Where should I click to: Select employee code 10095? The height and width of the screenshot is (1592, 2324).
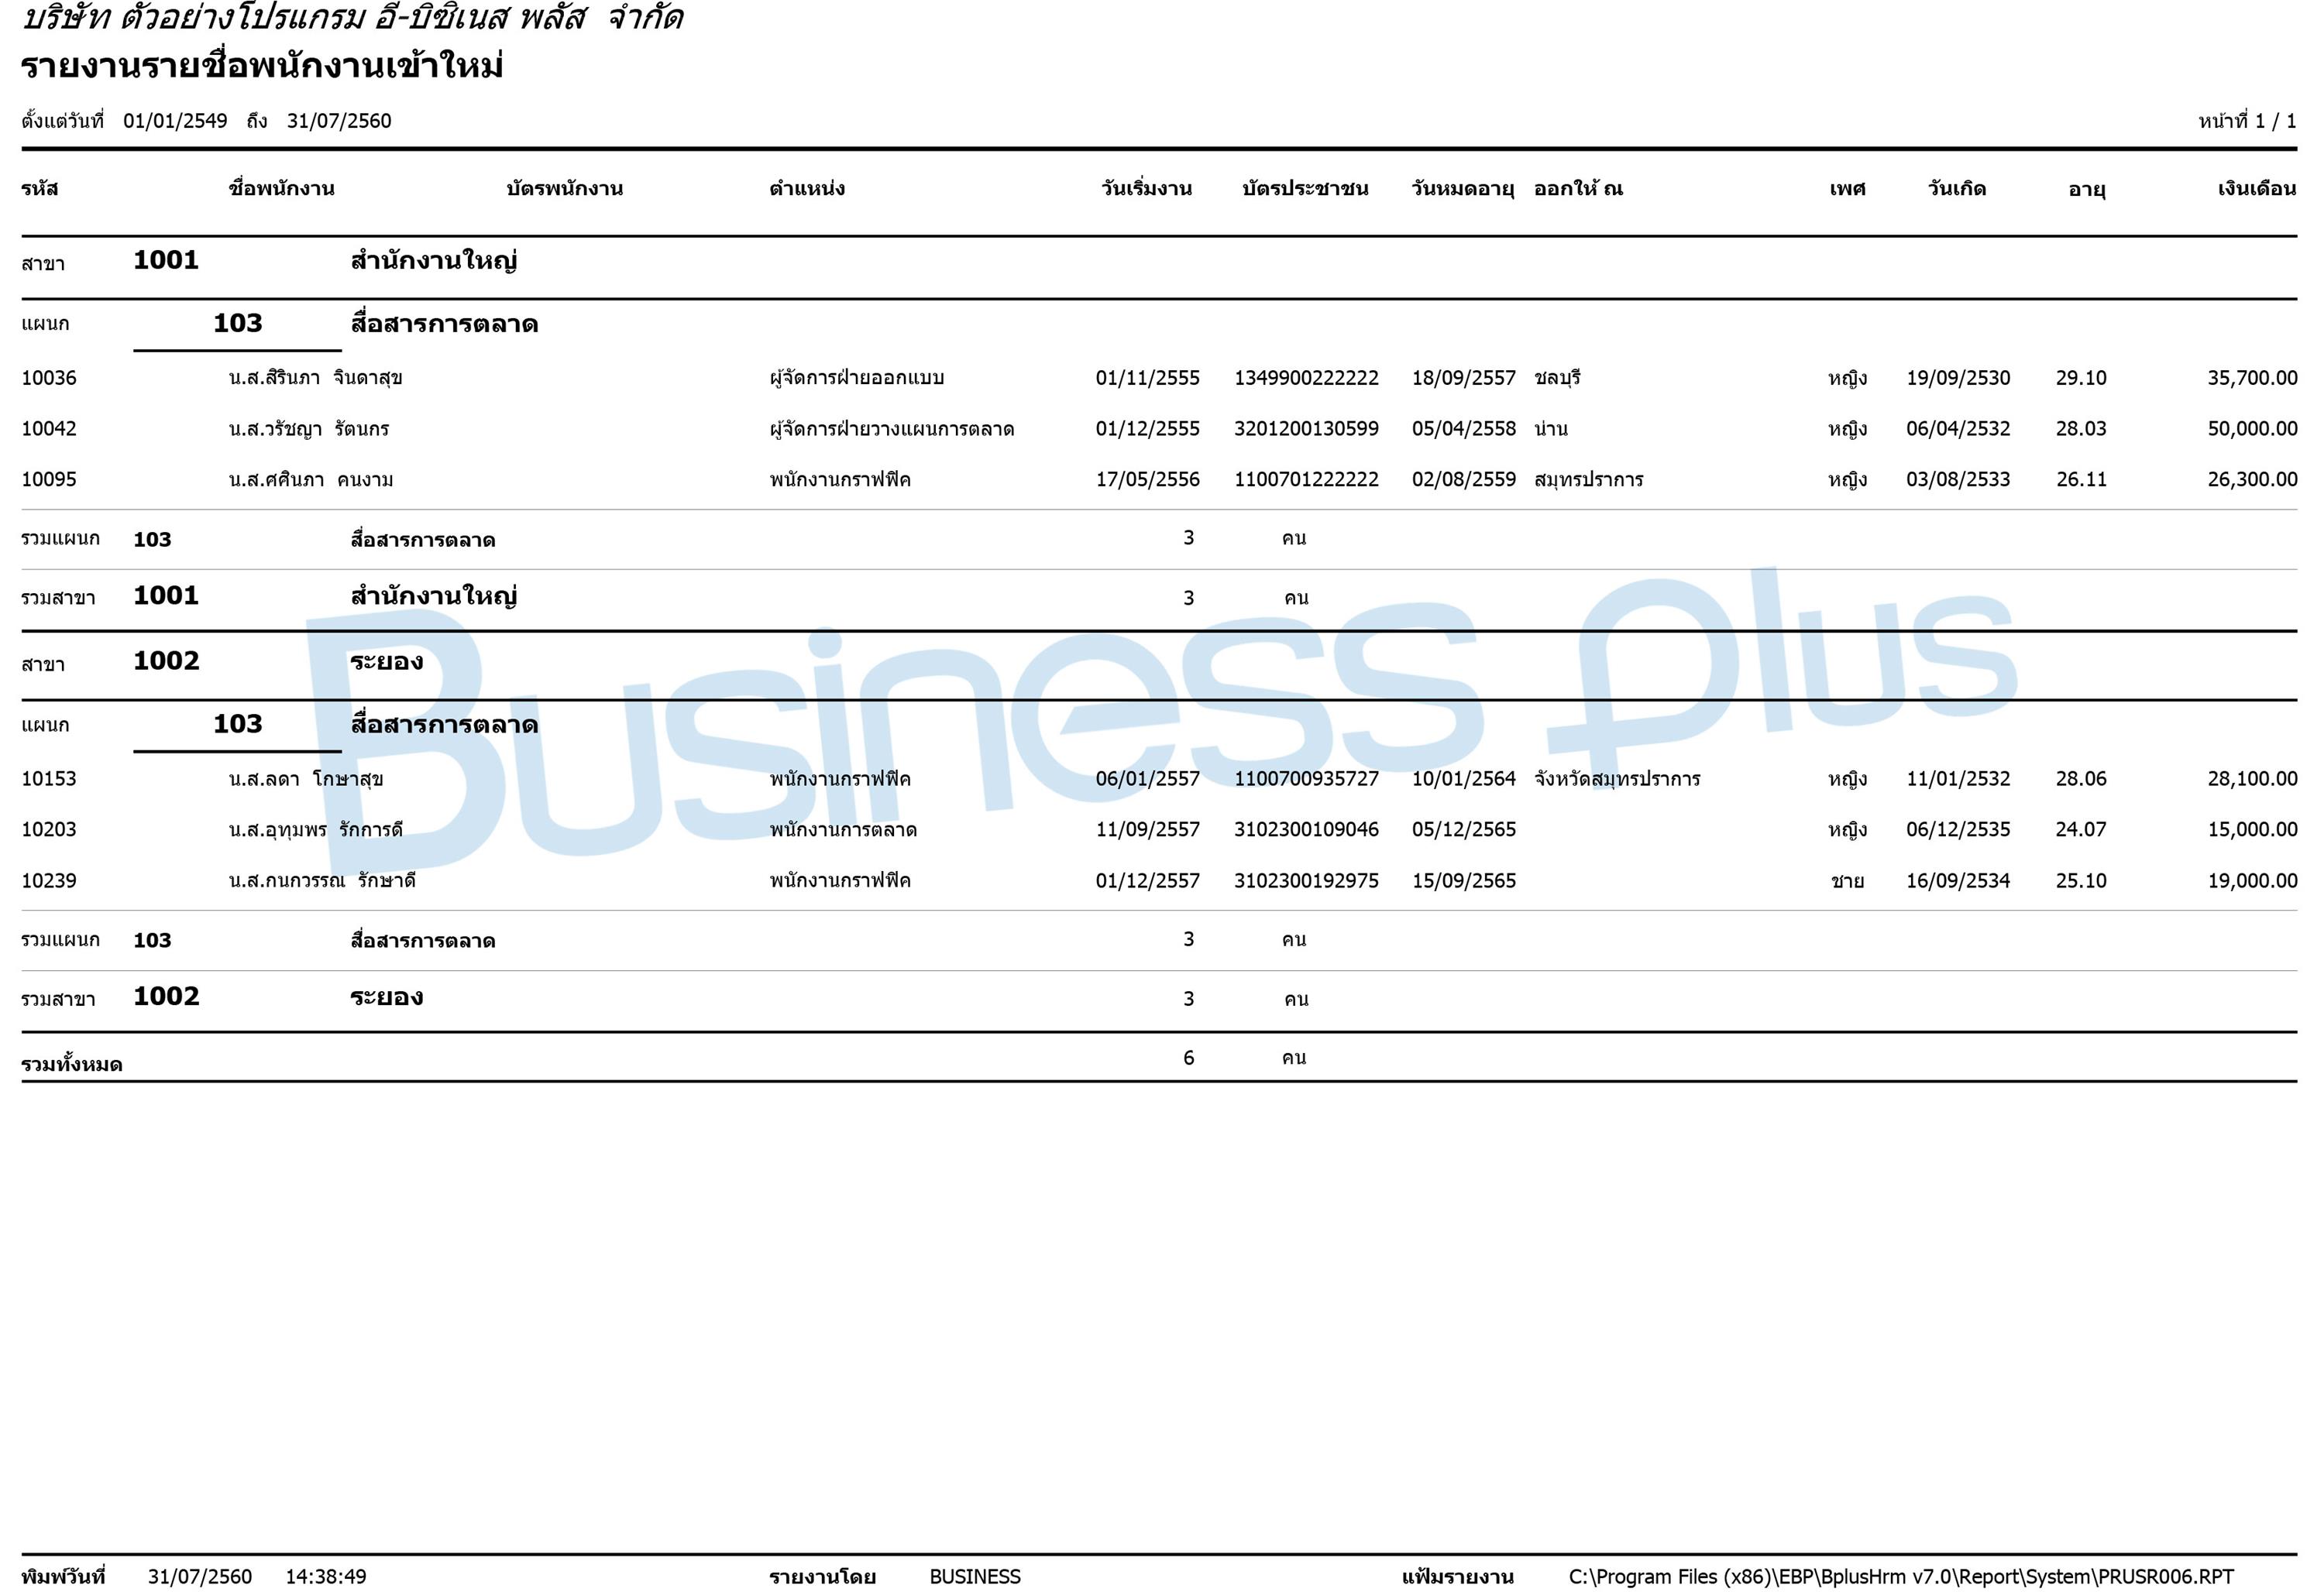pos(49,480)
